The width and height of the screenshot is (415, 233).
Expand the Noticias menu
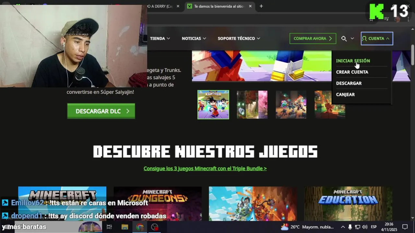pos(194,39)
